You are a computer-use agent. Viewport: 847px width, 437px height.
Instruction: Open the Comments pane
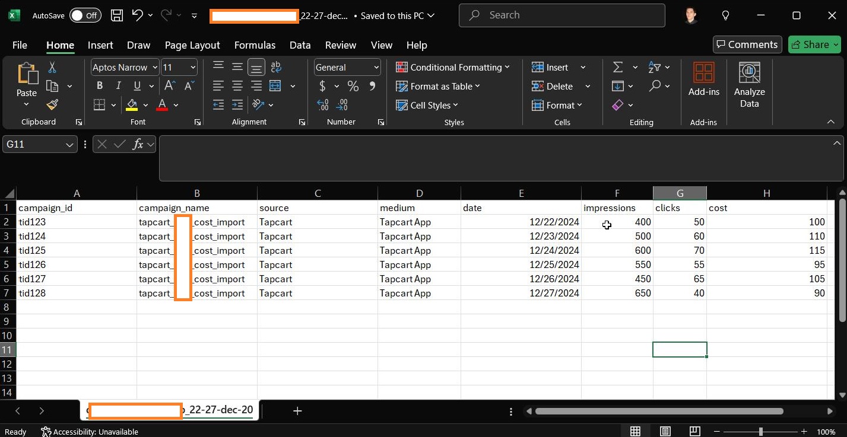pyautogui.click(x=747, y=44)
